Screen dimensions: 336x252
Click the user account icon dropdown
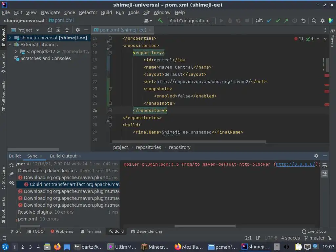(x=148, y=21)
